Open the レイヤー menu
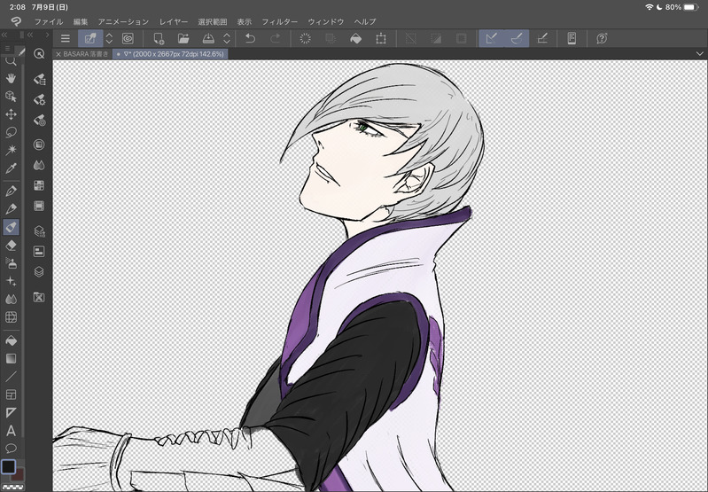 (174, 21)
